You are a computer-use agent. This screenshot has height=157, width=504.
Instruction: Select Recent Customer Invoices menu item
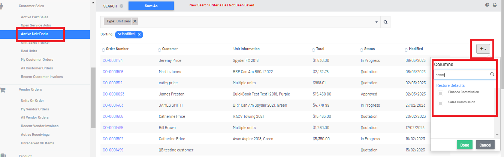click(42, 77)
